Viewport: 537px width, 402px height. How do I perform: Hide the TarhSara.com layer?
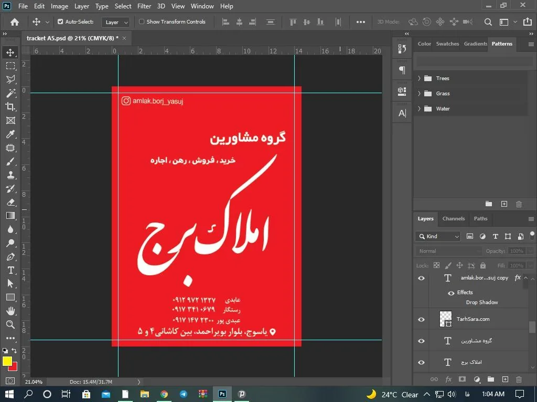click(422, 320)
